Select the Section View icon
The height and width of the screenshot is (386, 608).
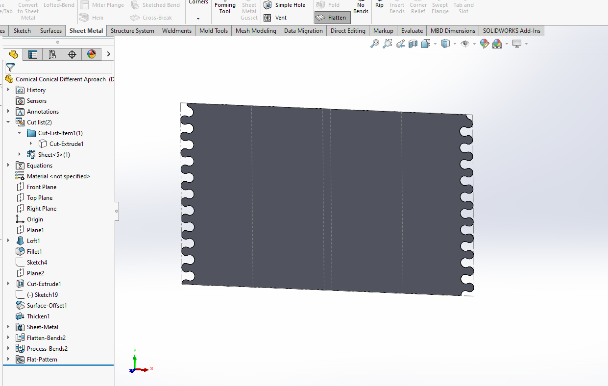(x=413, y=44)
